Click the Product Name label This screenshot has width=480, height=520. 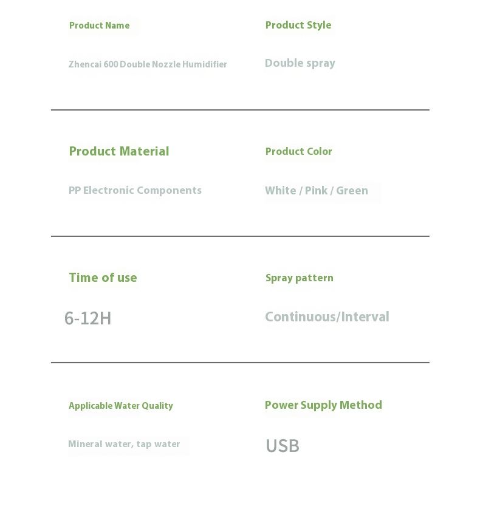point(99,26)
